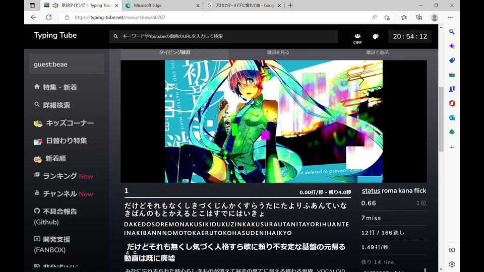Click the browser address bar URL
Image resolution: width=484 pixels, height=272 pixels.
pyautogui.click(x=120, y=17)
